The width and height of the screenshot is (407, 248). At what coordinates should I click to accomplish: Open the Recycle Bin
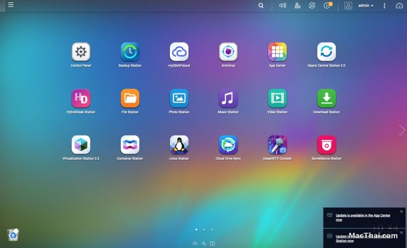coord(13,235)
